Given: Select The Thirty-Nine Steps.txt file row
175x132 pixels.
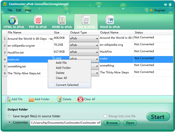Looking at the screenshot, I should point(28,73).
